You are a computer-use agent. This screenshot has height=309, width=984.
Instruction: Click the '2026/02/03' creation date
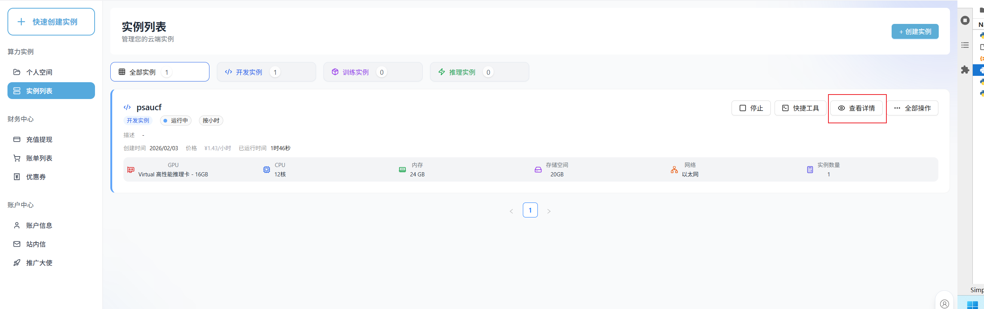164,148
